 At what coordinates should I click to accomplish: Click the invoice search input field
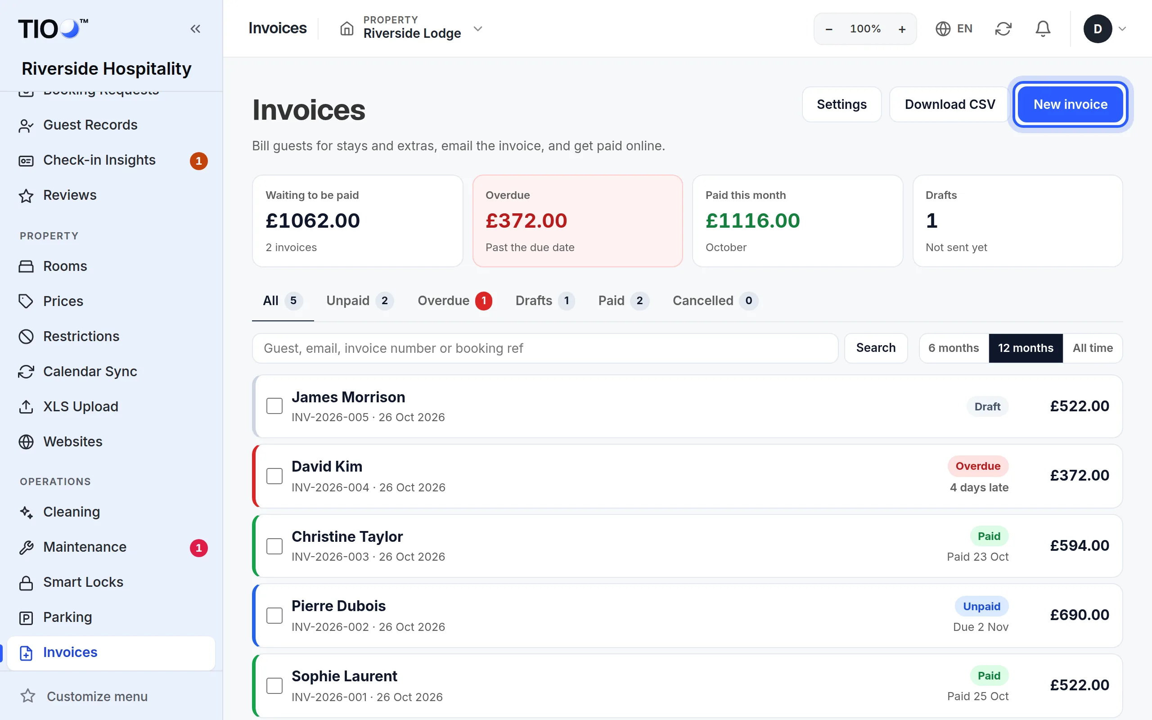pyautogui.click(x=544, y=348)
